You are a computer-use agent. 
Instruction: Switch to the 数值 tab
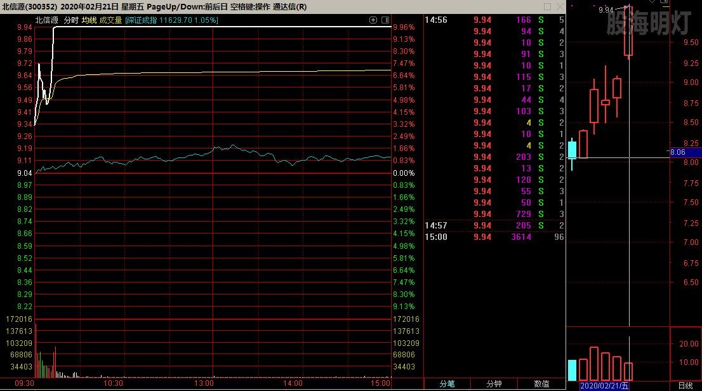541,384
